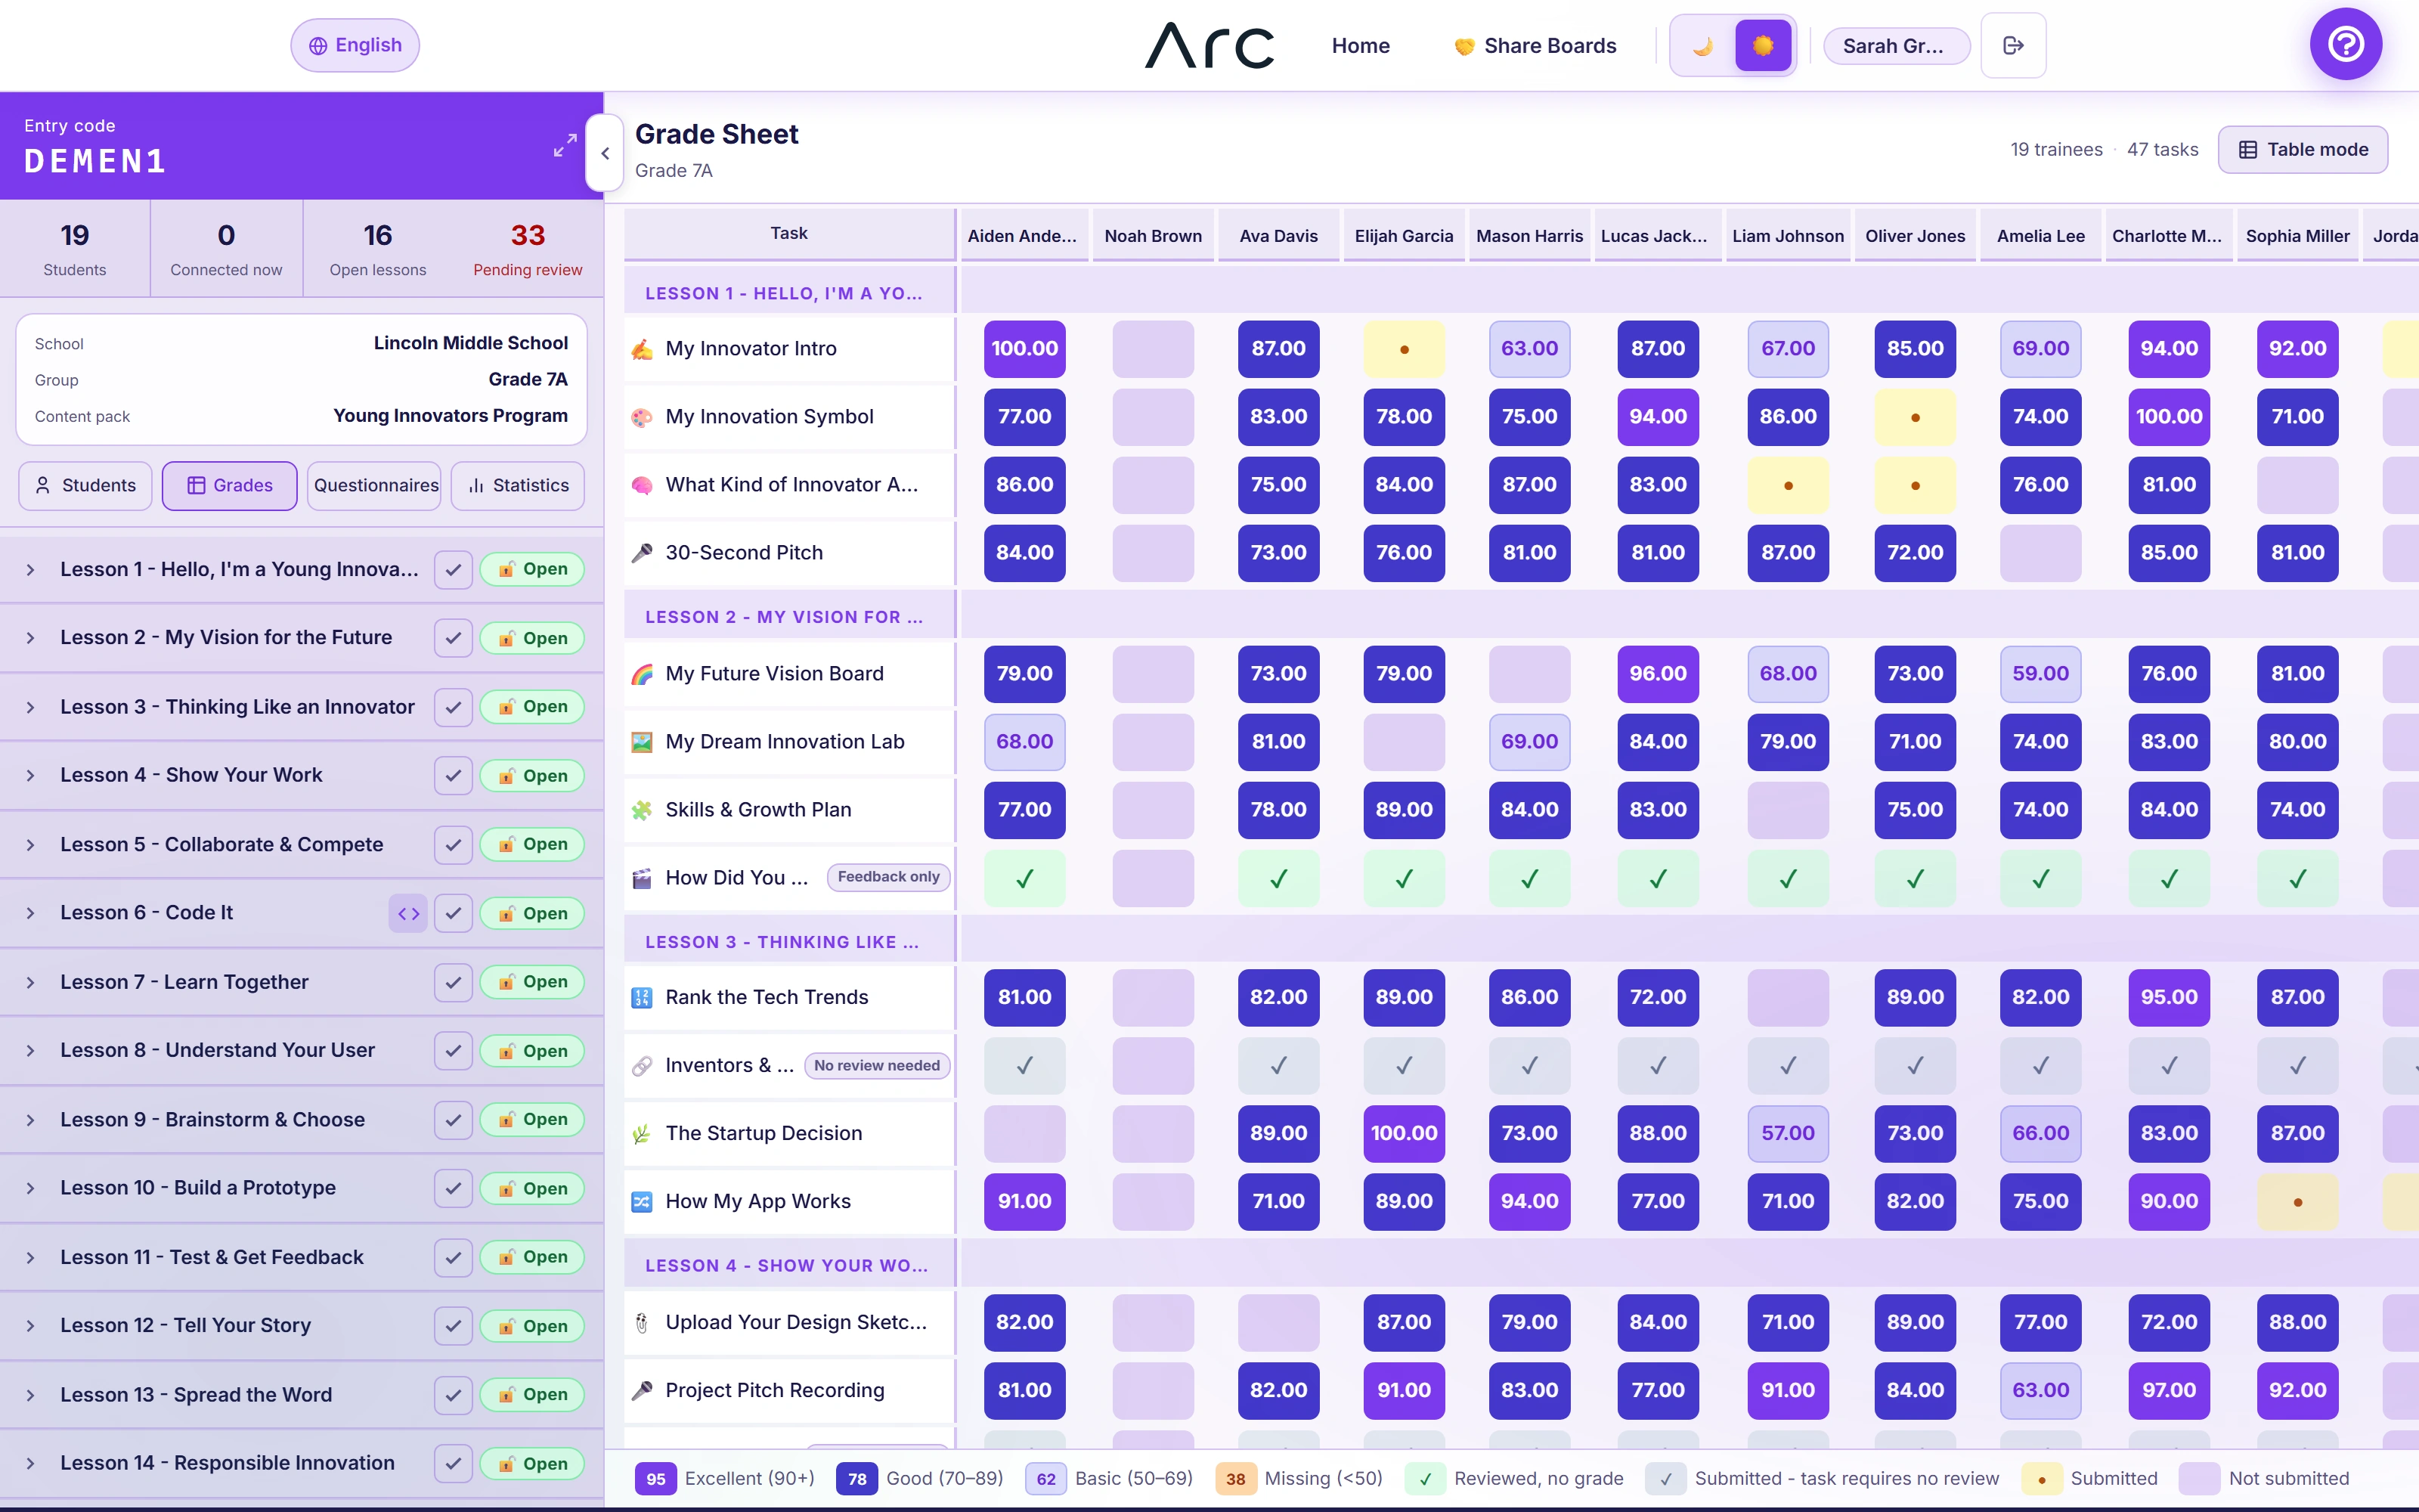Switch to dark mode moon icon
2419x1512 pixels.
[x=1703, y=45]
